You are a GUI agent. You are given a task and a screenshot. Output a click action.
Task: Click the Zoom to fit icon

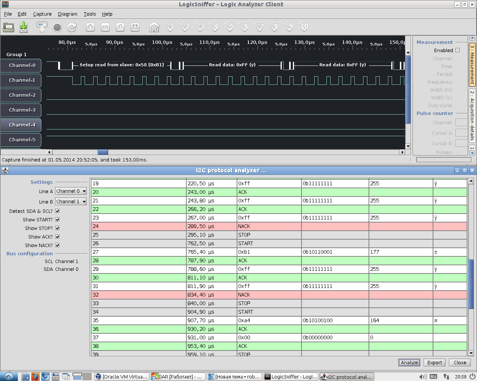click(135, 27)
